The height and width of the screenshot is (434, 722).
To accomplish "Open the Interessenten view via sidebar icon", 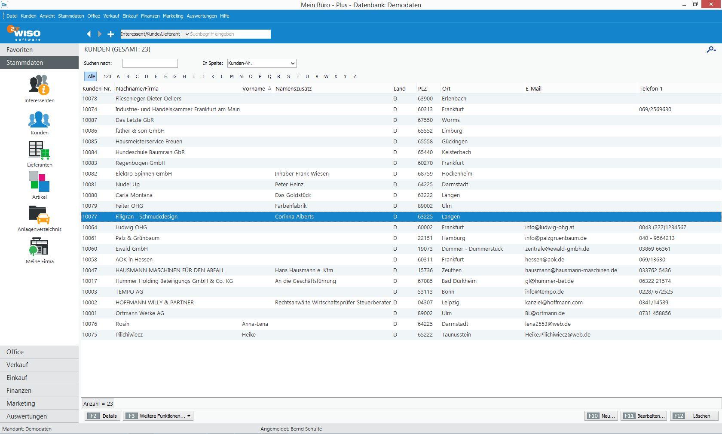I will (x=39, y=86).
